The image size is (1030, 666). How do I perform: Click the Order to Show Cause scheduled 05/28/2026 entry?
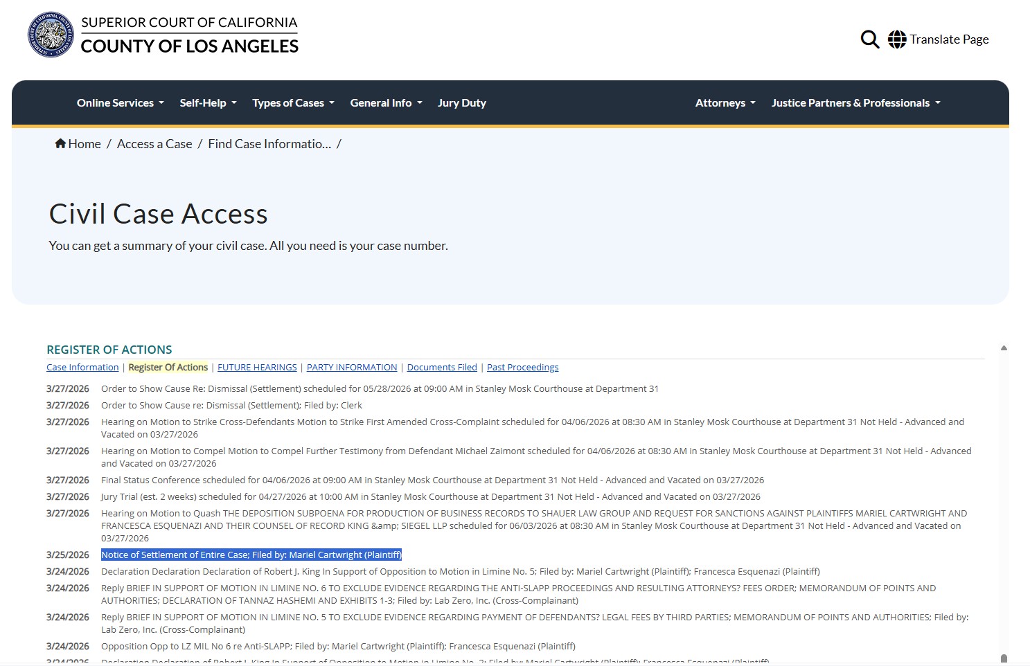click(x=380, y=388)
